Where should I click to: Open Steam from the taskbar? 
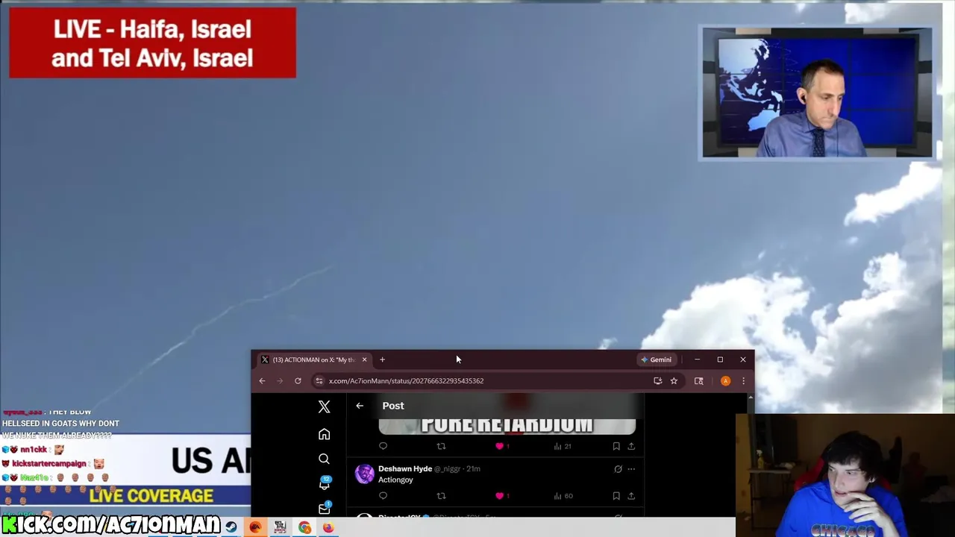(x=231, y=527)
